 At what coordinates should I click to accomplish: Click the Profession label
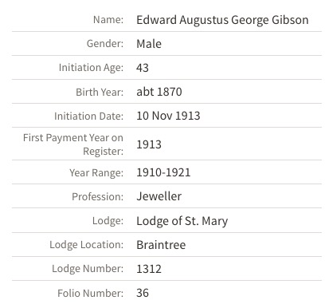coord(97,197)
